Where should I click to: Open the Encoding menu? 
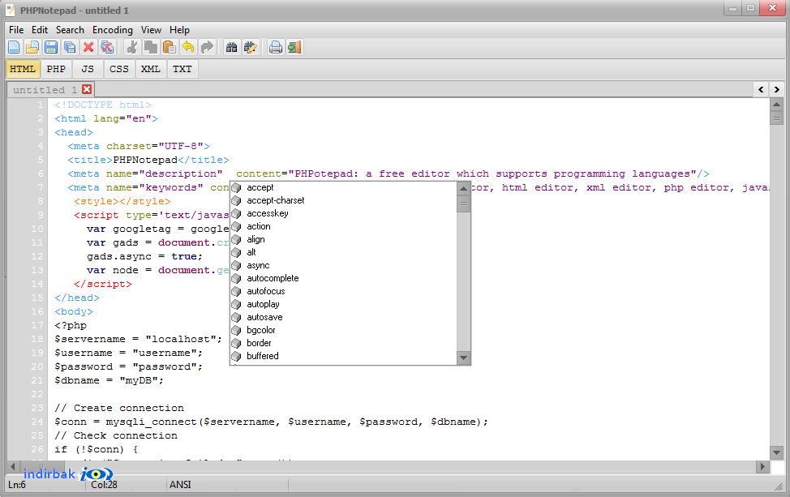coord(113,30)
